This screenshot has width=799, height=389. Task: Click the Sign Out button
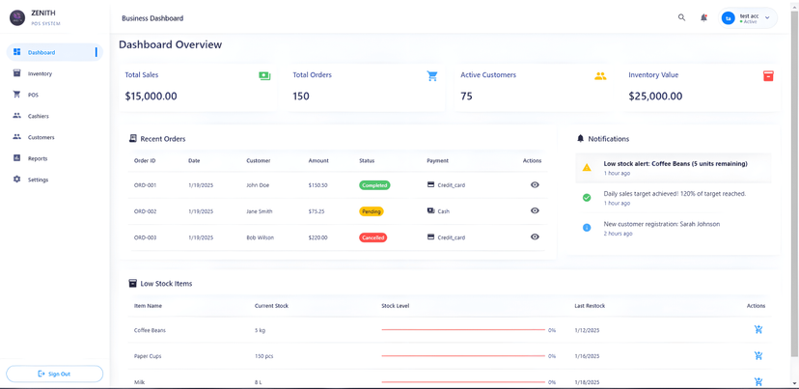point(54,374)
